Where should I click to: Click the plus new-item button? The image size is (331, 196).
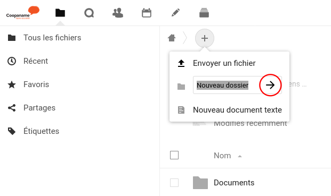tap(205, 38)
